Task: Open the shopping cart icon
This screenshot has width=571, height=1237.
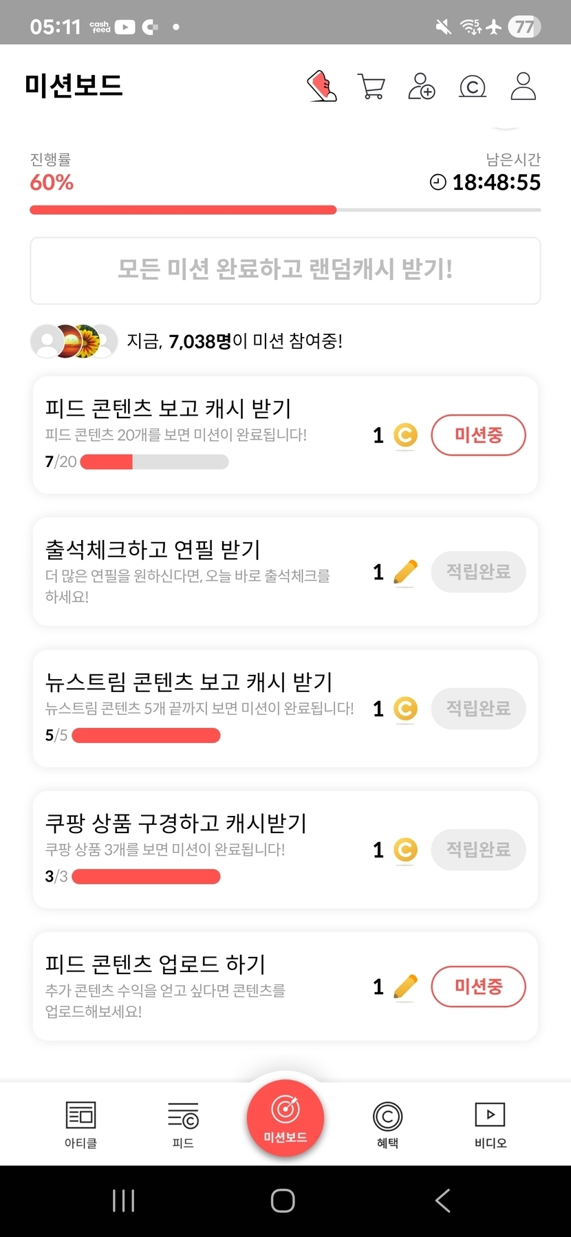Action: (371, 87)
